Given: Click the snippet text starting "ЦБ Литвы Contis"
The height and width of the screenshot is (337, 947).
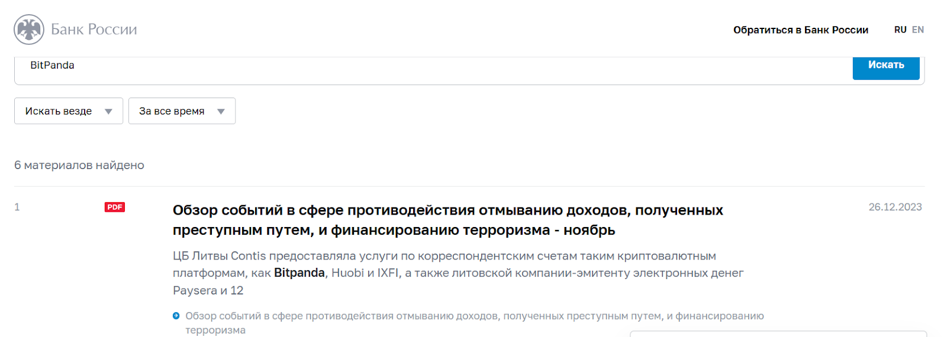Looking at the screenshot, I should pos(444,257).
